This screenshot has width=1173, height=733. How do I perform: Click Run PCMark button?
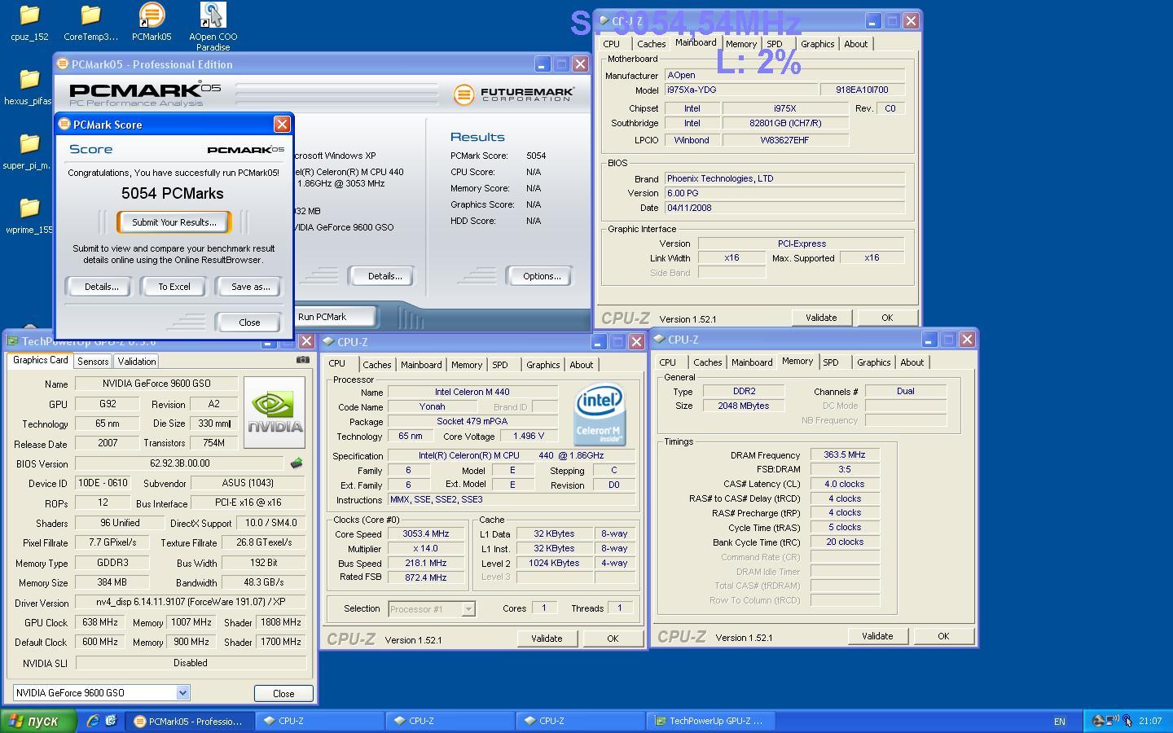pyautogui.click(x=334, y=317)
